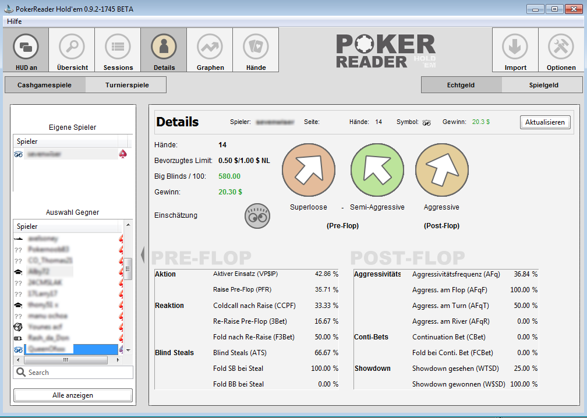The image size is (587, 418).
Task: Focus the Search input field
Action: pos(73,373)
